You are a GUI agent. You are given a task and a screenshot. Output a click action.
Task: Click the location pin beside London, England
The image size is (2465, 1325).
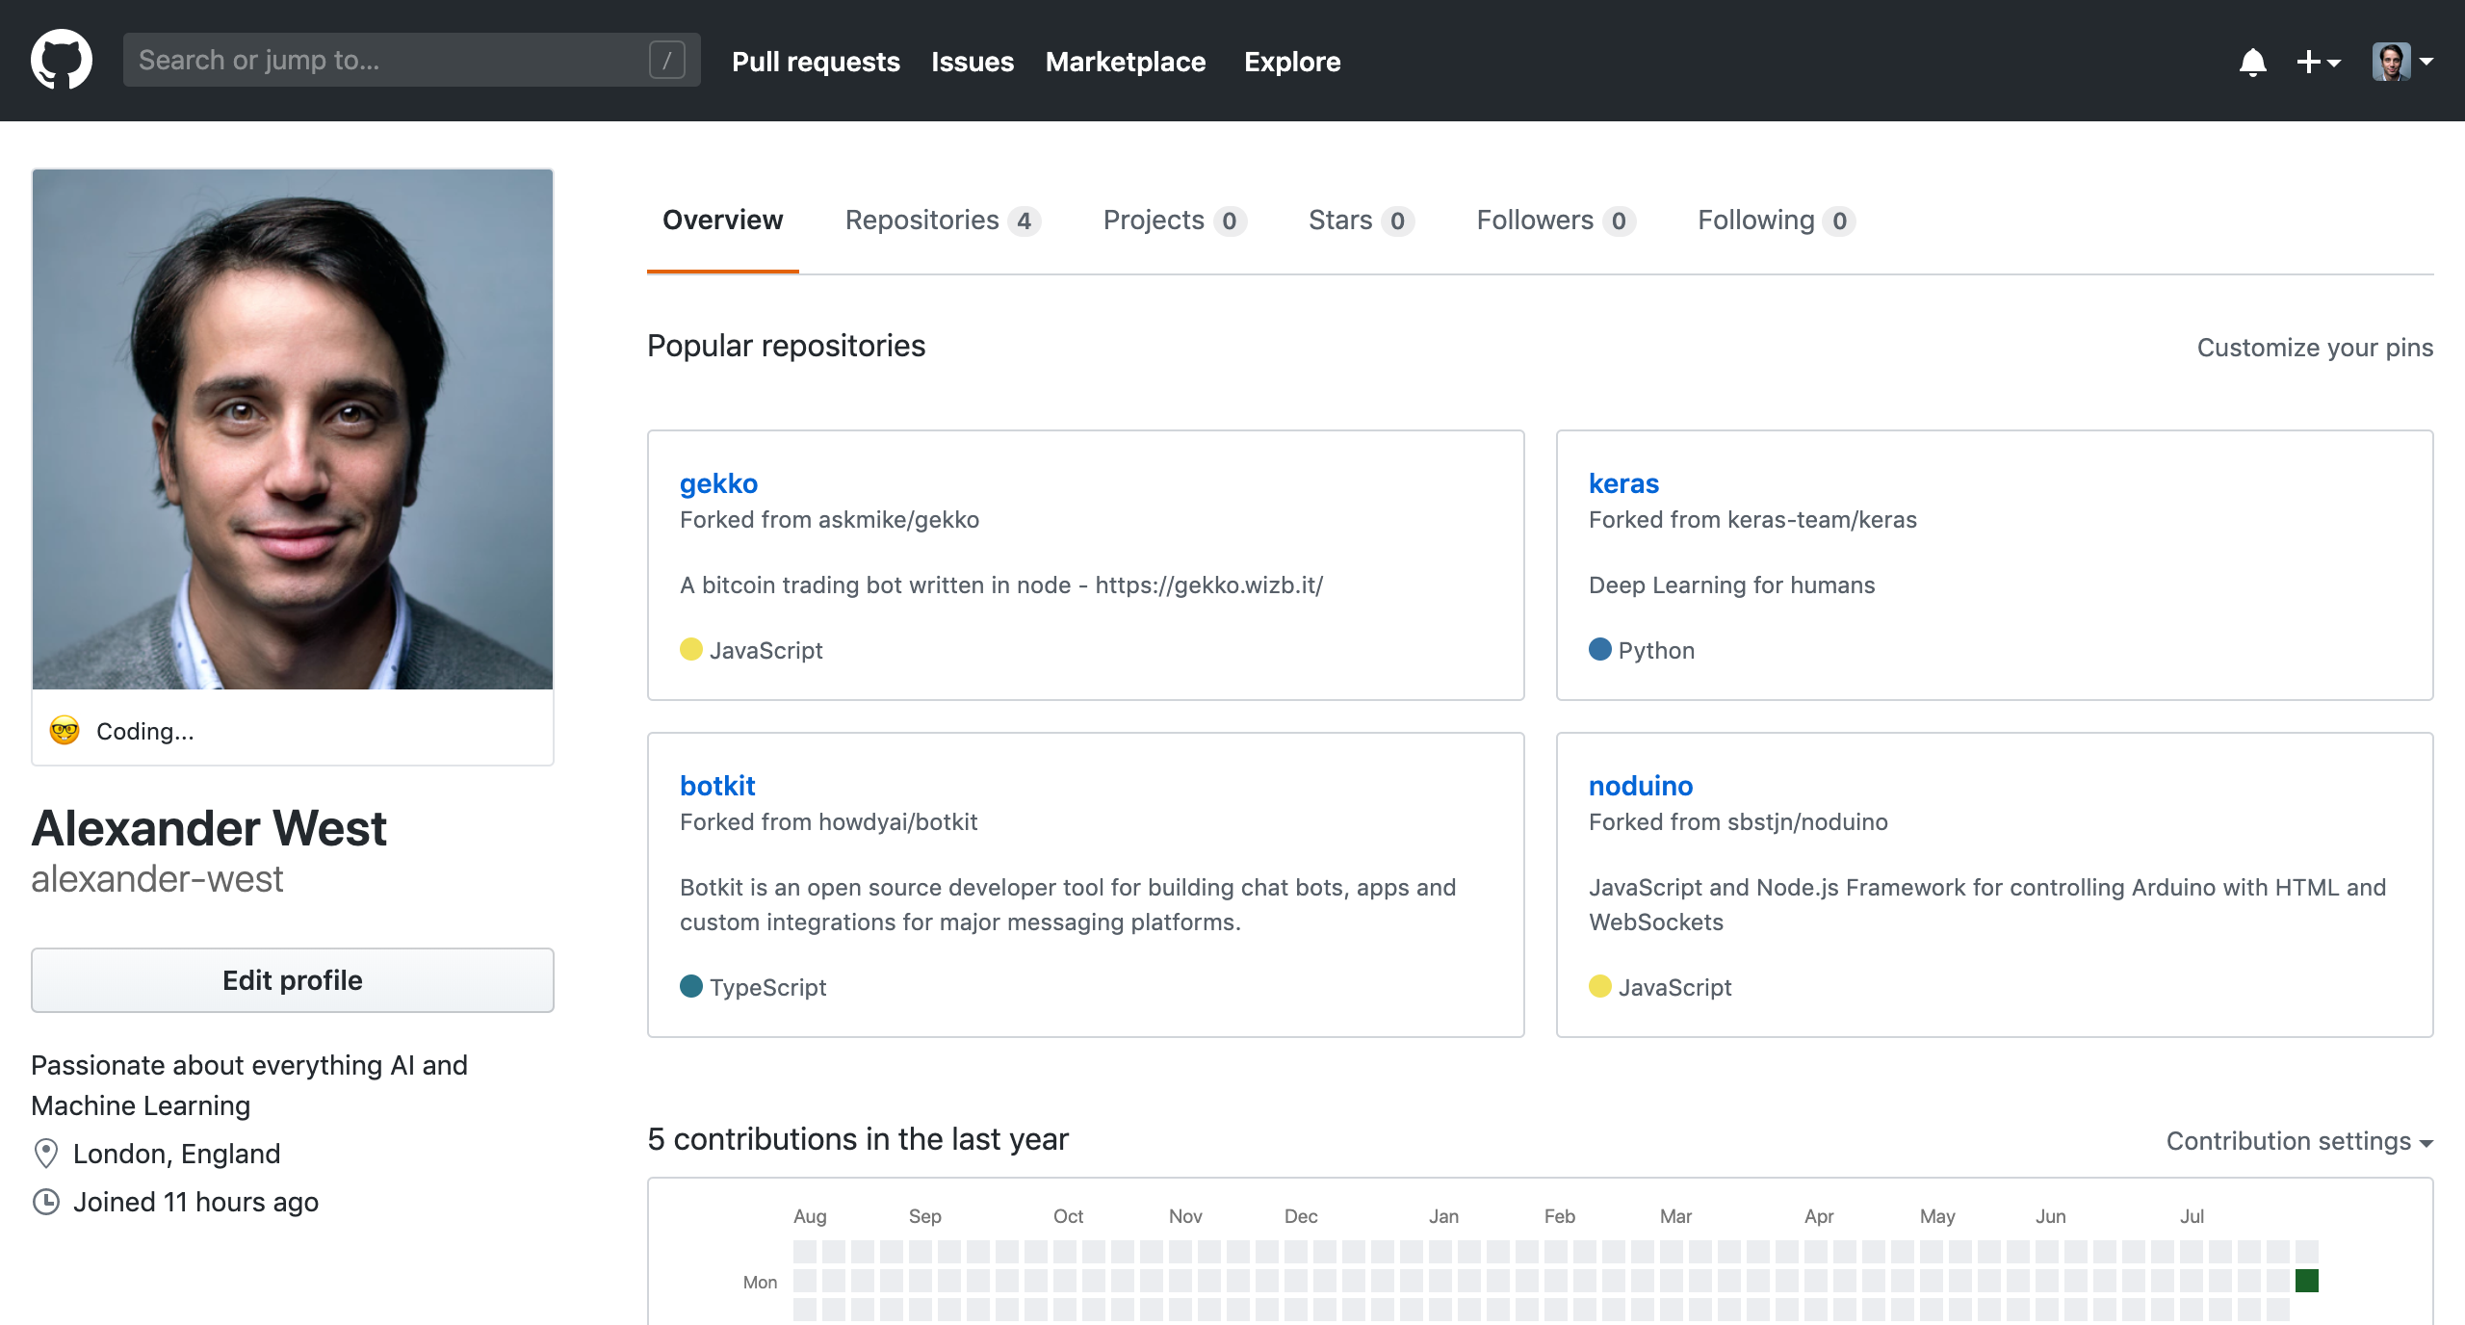(x=45, y=1153)
